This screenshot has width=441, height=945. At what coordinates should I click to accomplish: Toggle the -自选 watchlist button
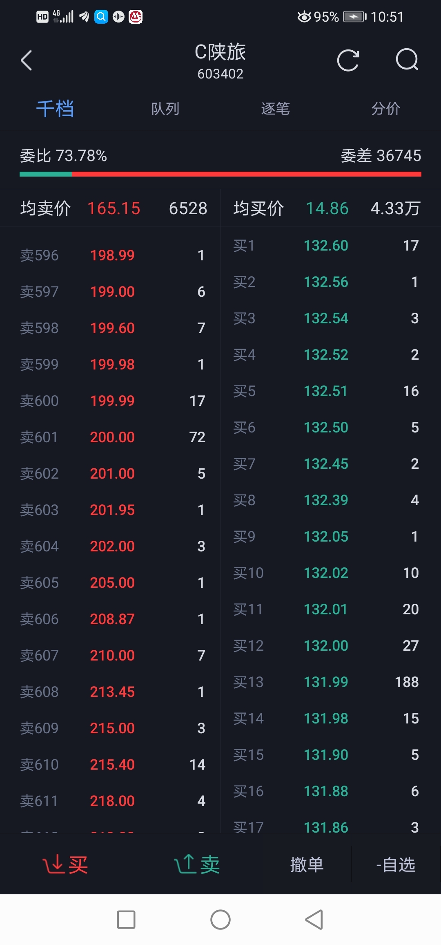(x=395, y=864)
